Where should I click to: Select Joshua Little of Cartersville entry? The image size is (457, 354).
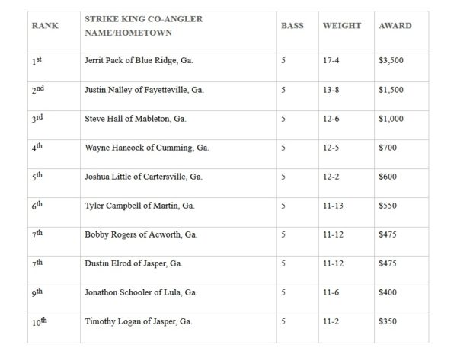144,177
